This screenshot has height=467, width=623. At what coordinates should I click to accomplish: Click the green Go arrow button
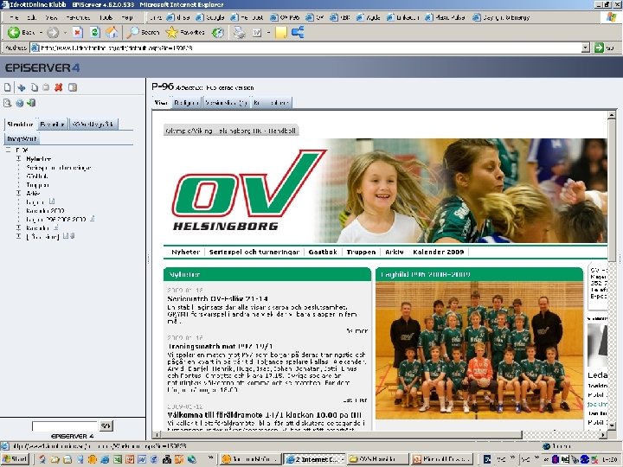599,48
